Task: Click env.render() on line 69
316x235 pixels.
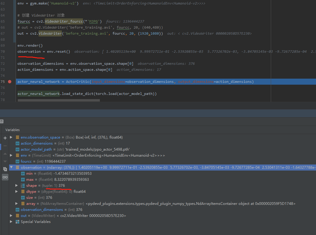Action: coord(30,45)
